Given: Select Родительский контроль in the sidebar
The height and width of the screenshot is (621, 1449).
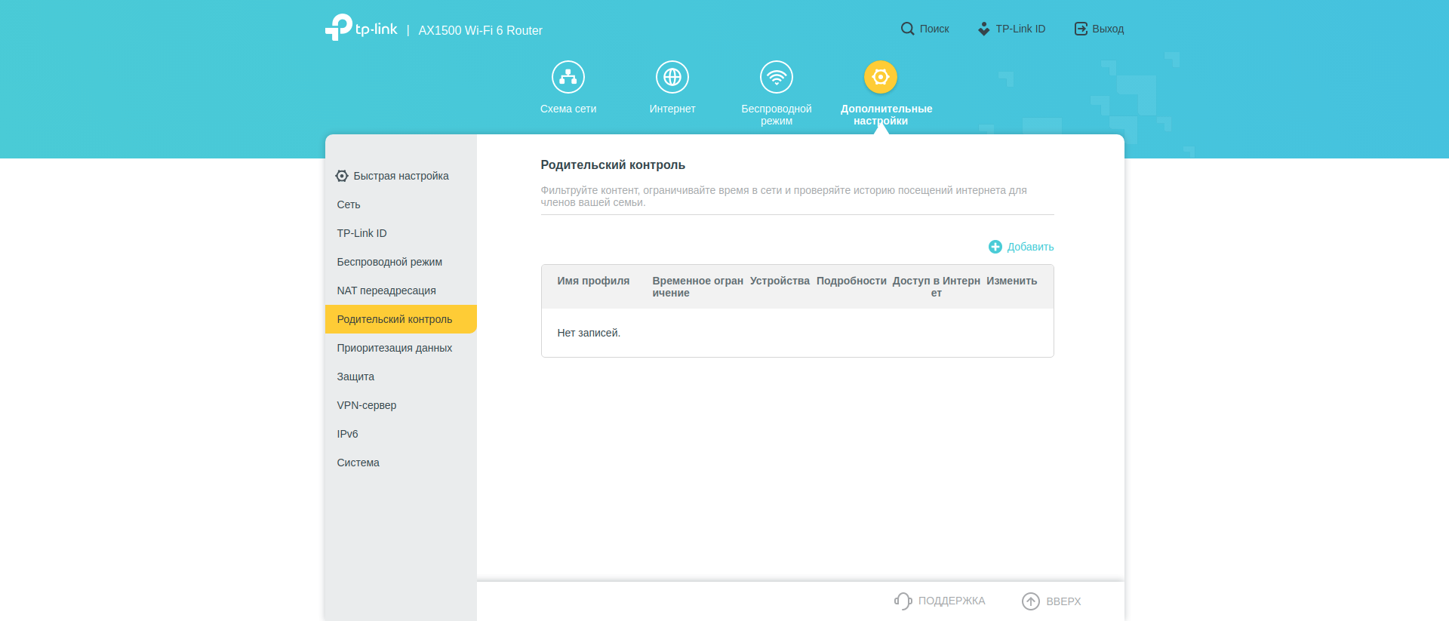Looking at the screenshot, I should (395, 319).
